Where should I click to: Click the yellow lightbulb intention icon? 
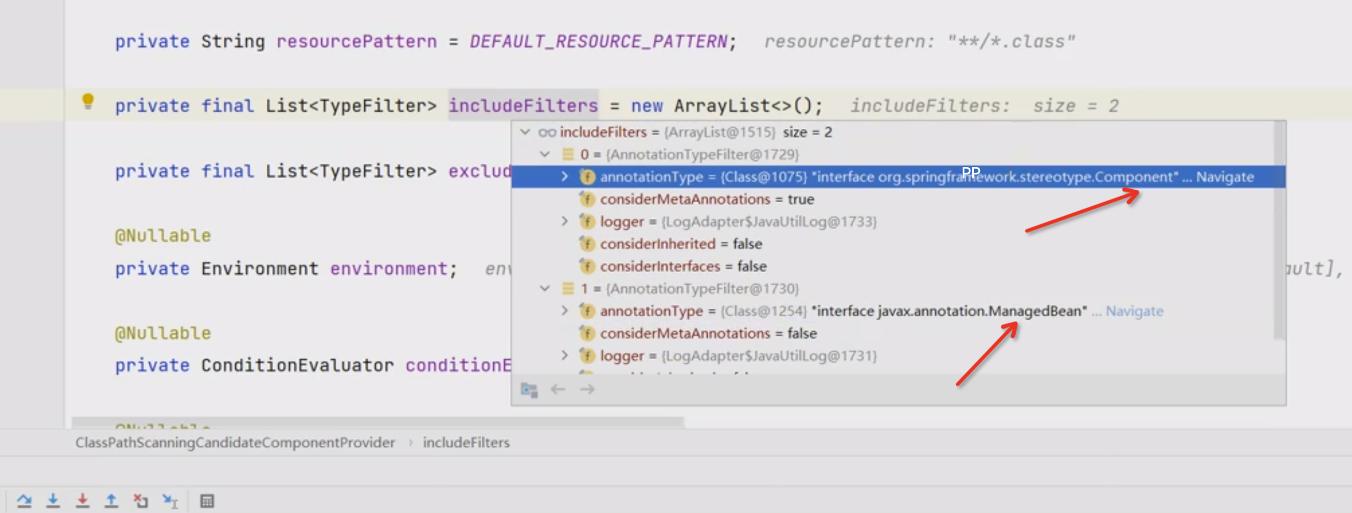88,101
